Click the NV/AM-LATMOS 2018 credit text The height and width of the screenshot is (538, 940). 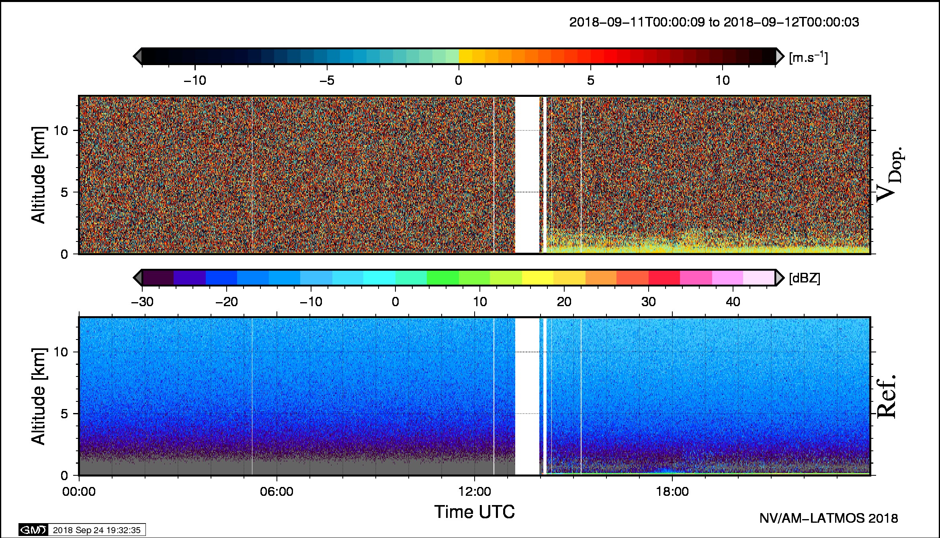click(x=828, y=518)
